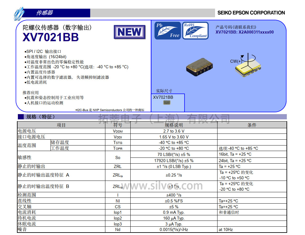305x235 pixels.
Task: Click the 70 LSB/(°/s) ±5 % value
Action: tap(174, 154)
